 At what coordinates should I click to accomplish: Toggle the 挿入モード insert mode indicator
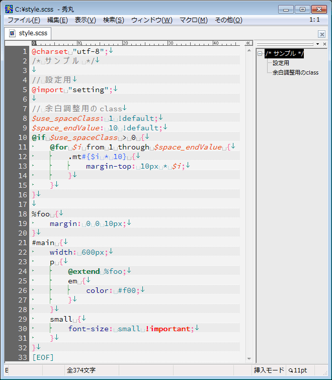269,370
